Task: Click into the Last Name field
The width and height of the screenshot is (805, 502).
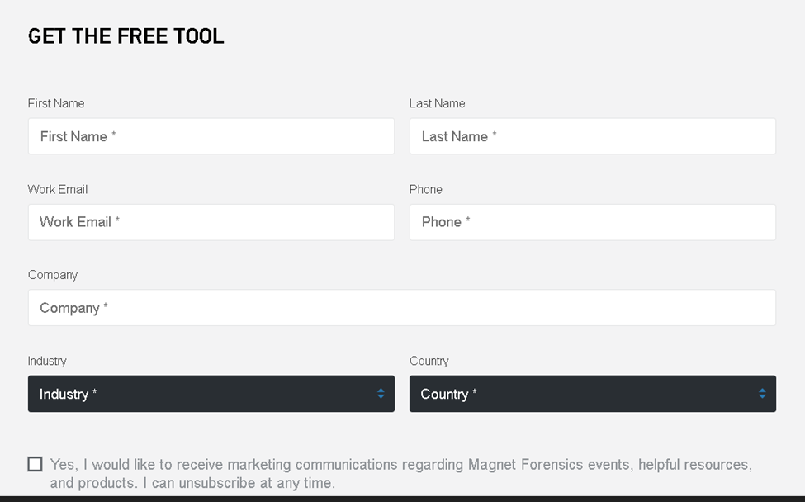Action: point(592,136)
